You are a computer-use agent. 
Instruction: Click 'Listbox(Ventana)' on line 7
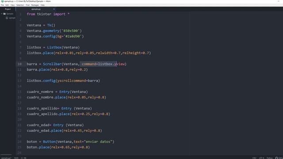click(x=63, y=47)
